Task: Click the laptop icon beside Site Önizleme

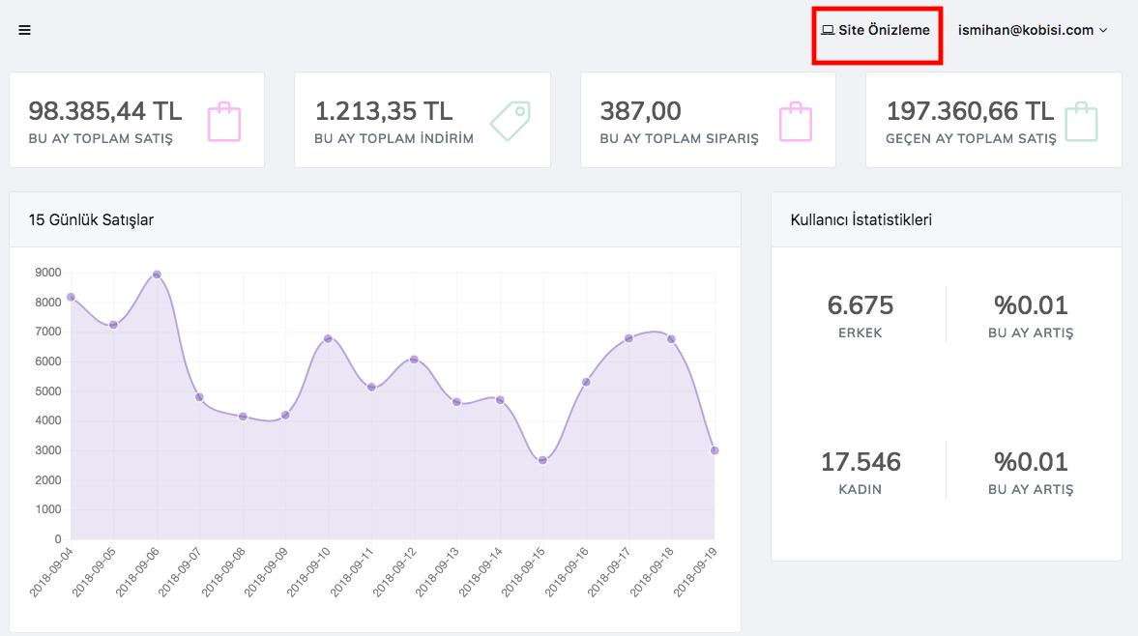Action: pyautogui.click(x=828, y=30)
